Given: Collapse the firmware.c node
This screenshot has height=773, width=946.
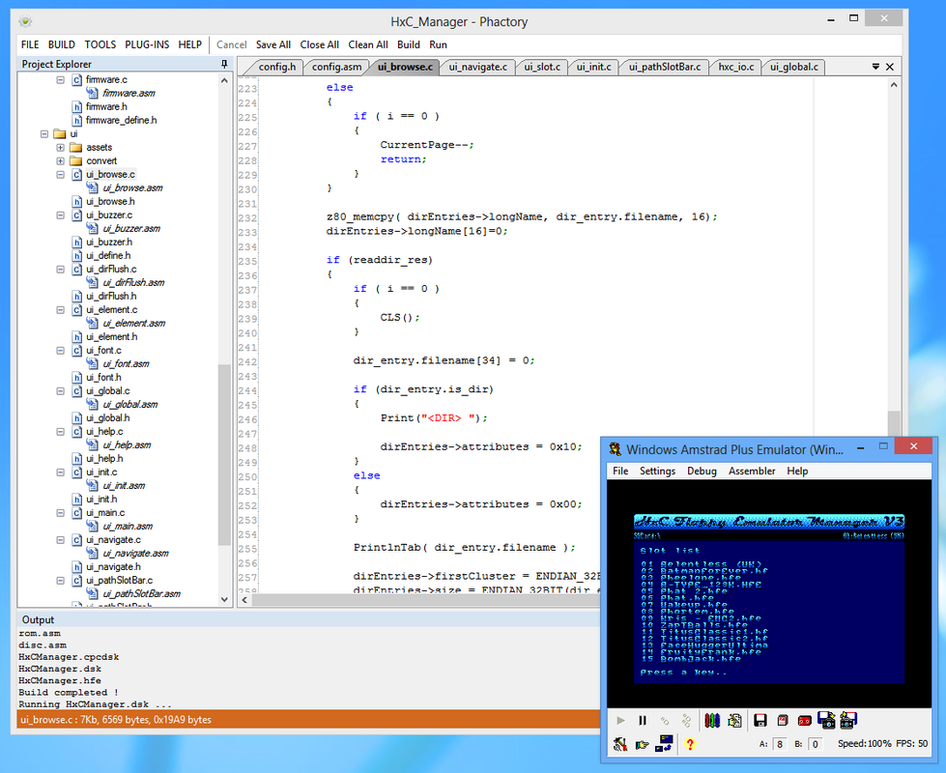Looking at the screenshot, I should [60, 79].
